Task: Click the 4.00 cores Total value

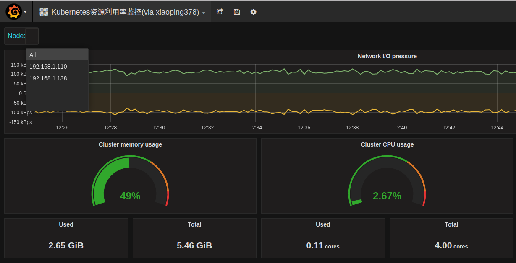Action: (451, 246)
